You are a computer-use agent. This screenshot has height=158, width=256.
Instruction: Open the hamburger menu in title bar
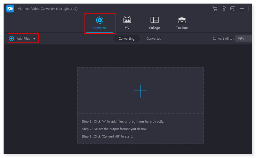point(242,9)
